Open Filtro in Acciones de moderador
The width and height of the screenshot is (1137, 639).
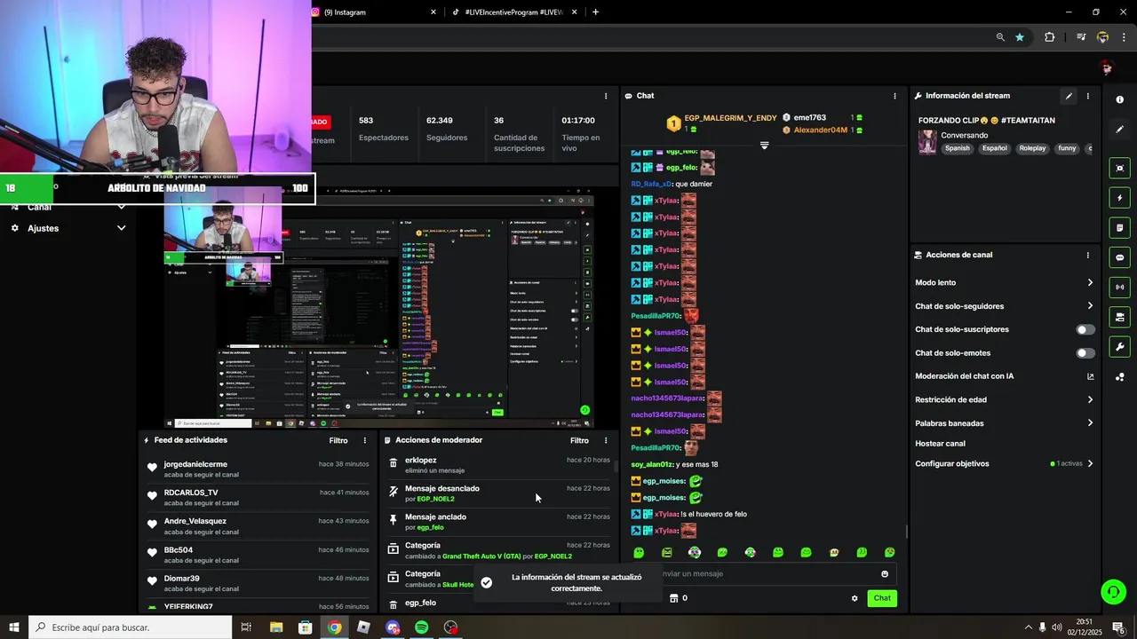tap(579, 440)
